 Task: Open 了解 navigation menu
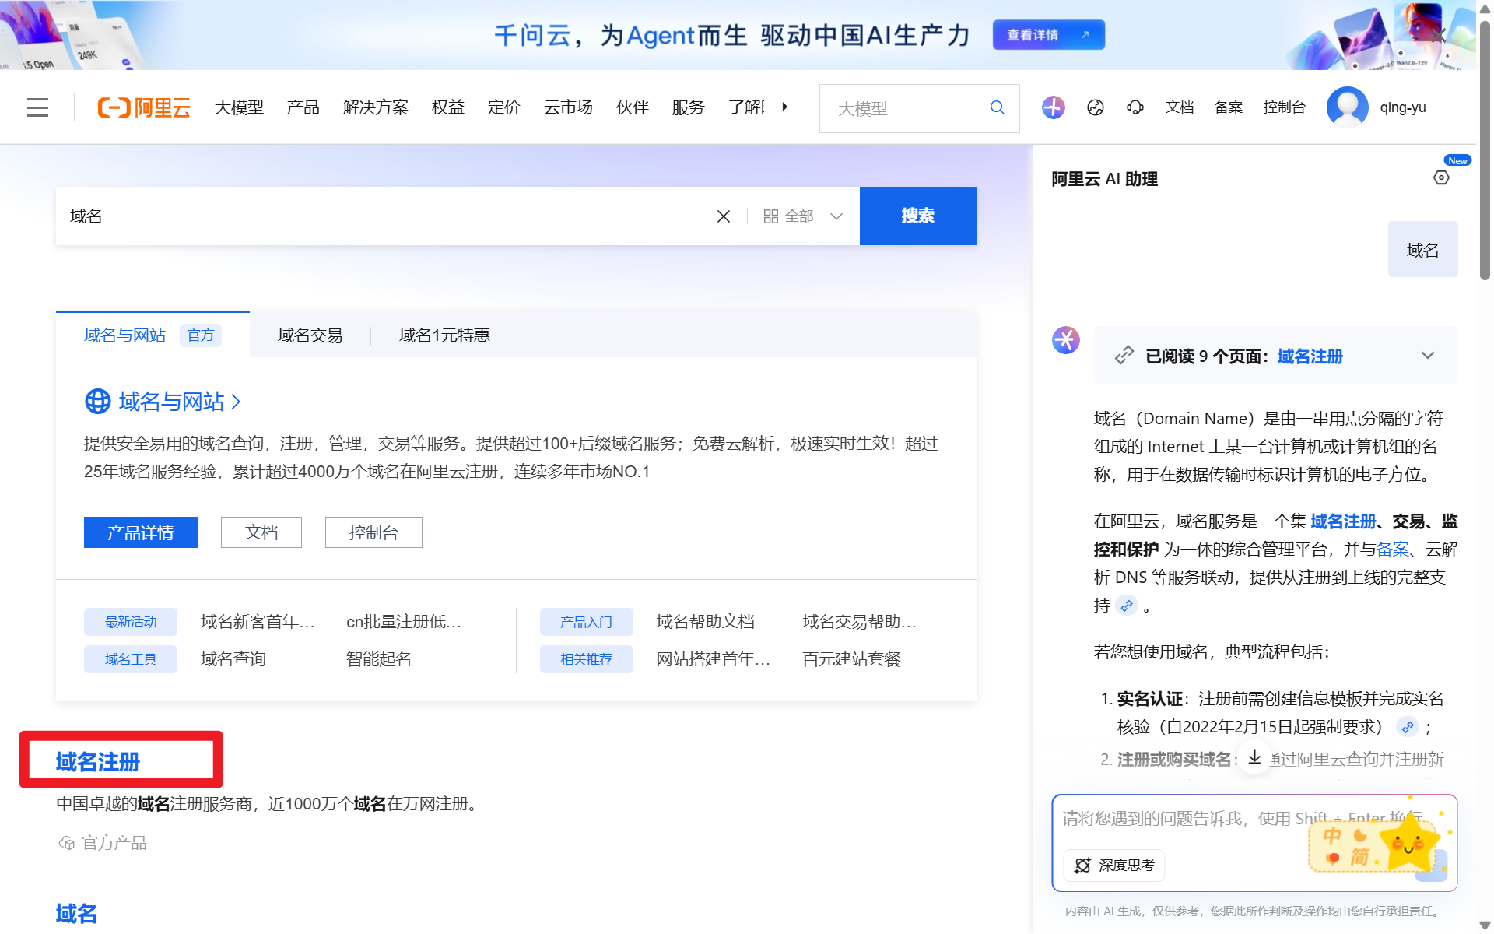click(746, 107)
